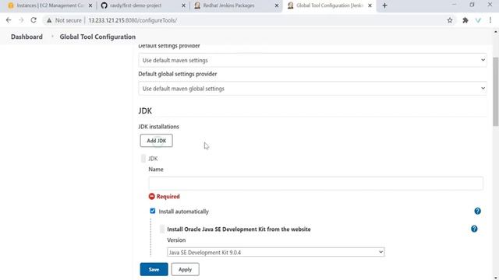Viewport: 499px width, 280px height.
Task: Open Default global settings provider dropdown
Action: tap(313, 89)
